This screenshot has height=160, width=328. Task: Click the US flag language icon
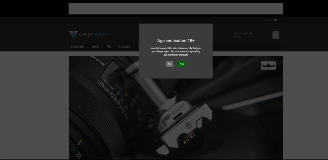[275, 20]
